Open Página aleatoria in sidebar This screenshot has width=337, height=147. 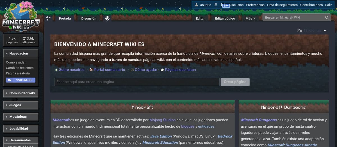coord(18,73)
